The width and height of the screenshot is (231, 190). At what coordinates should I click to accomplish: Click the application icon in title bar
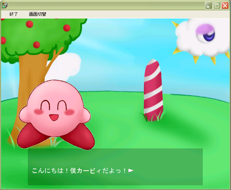pyautogui.click(x=4, y=5)
